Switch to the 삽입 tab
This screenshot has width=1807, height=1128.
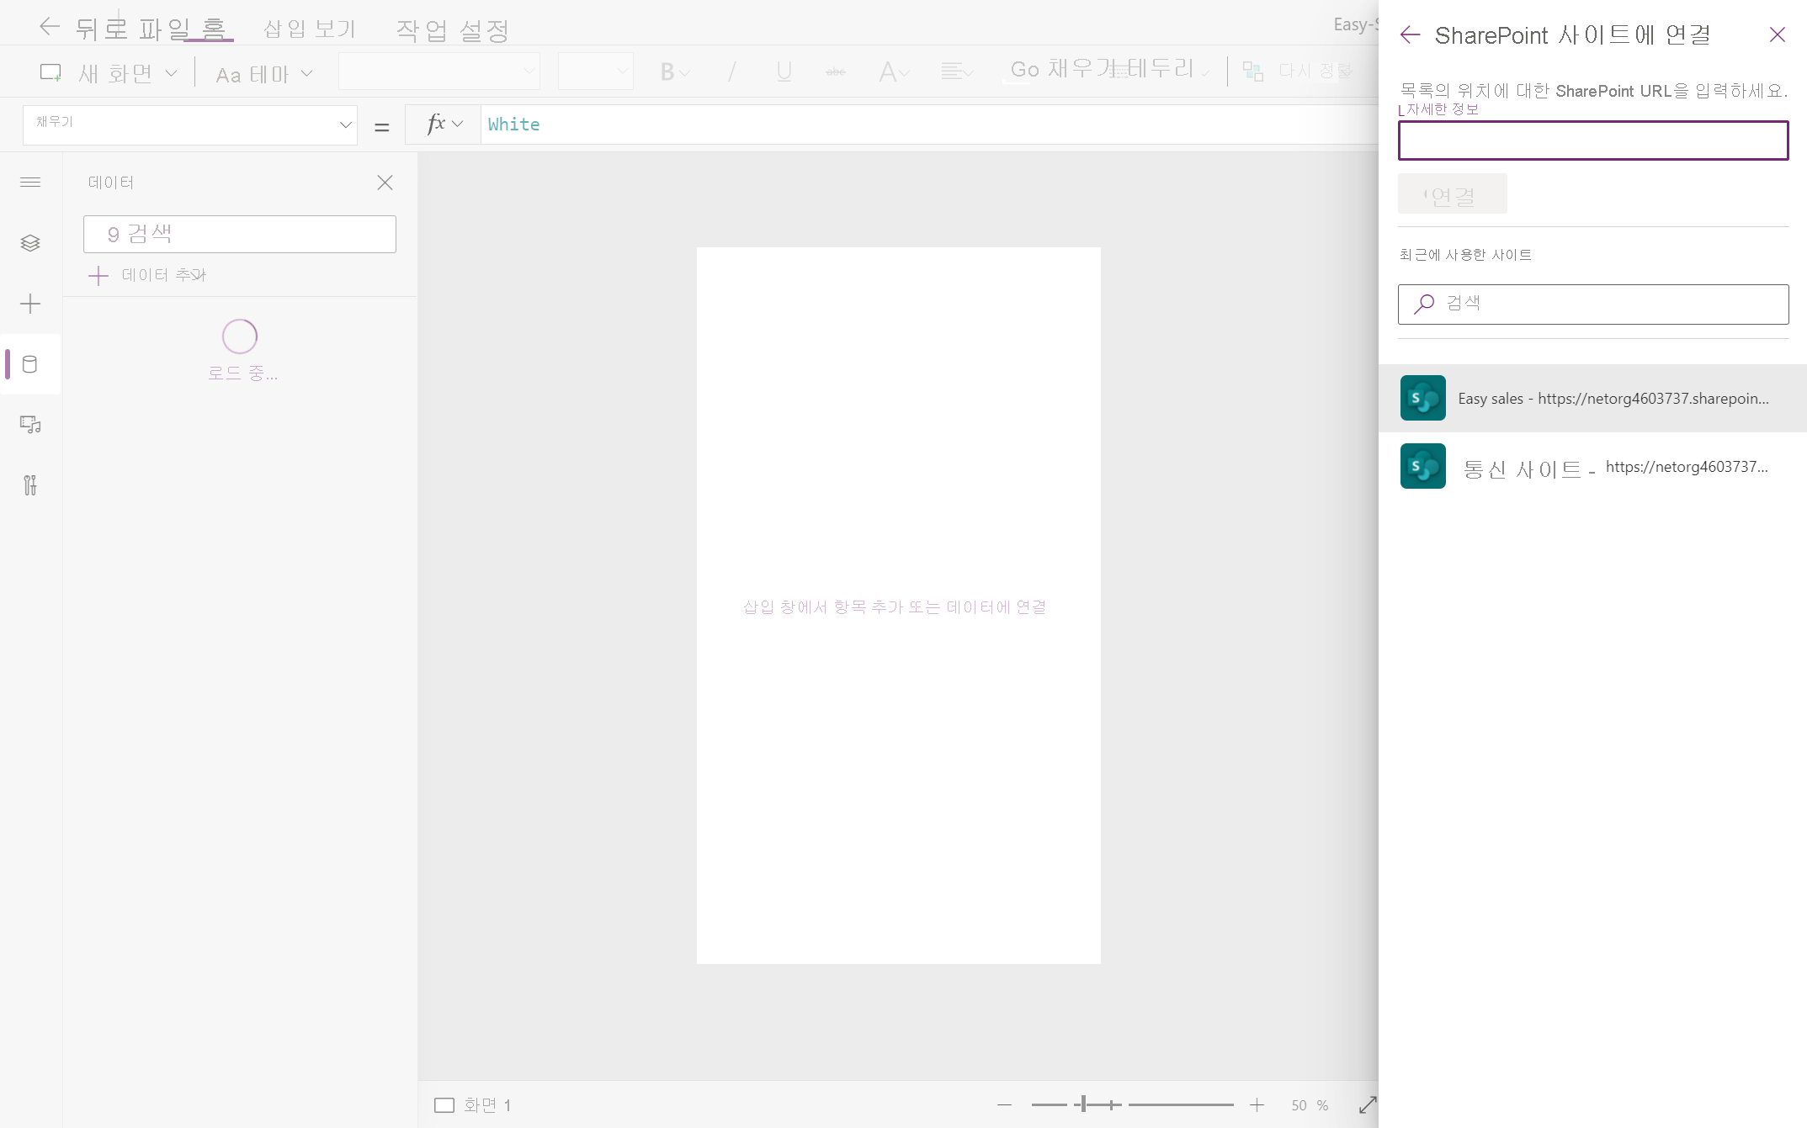(x=284, y=29)
